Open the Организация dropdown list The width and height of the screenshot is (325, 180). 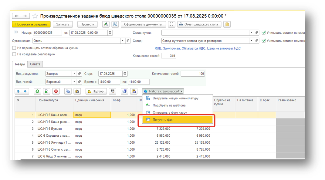point(123,41)
